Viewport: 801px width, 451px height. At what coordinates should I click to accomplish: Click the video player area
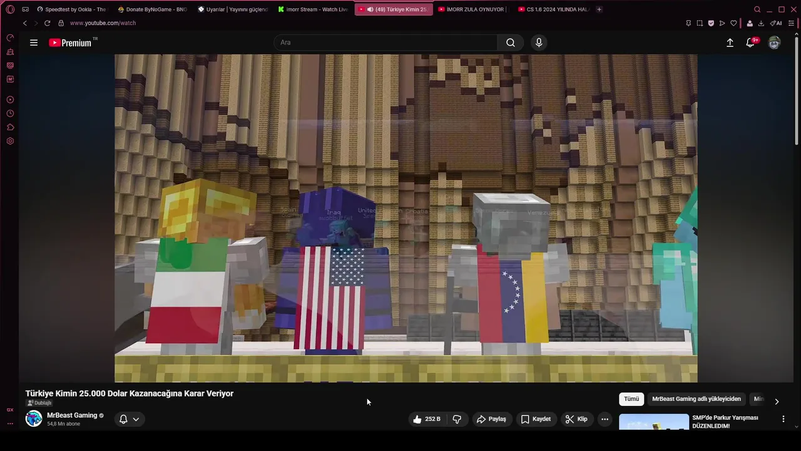[406, 218]
